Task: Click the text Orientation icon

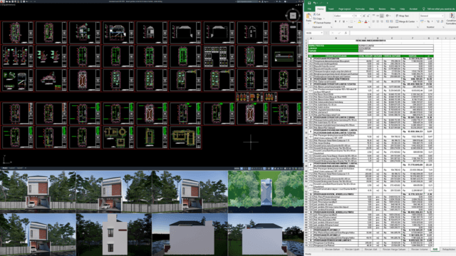Action: click(x=388, y=16)
